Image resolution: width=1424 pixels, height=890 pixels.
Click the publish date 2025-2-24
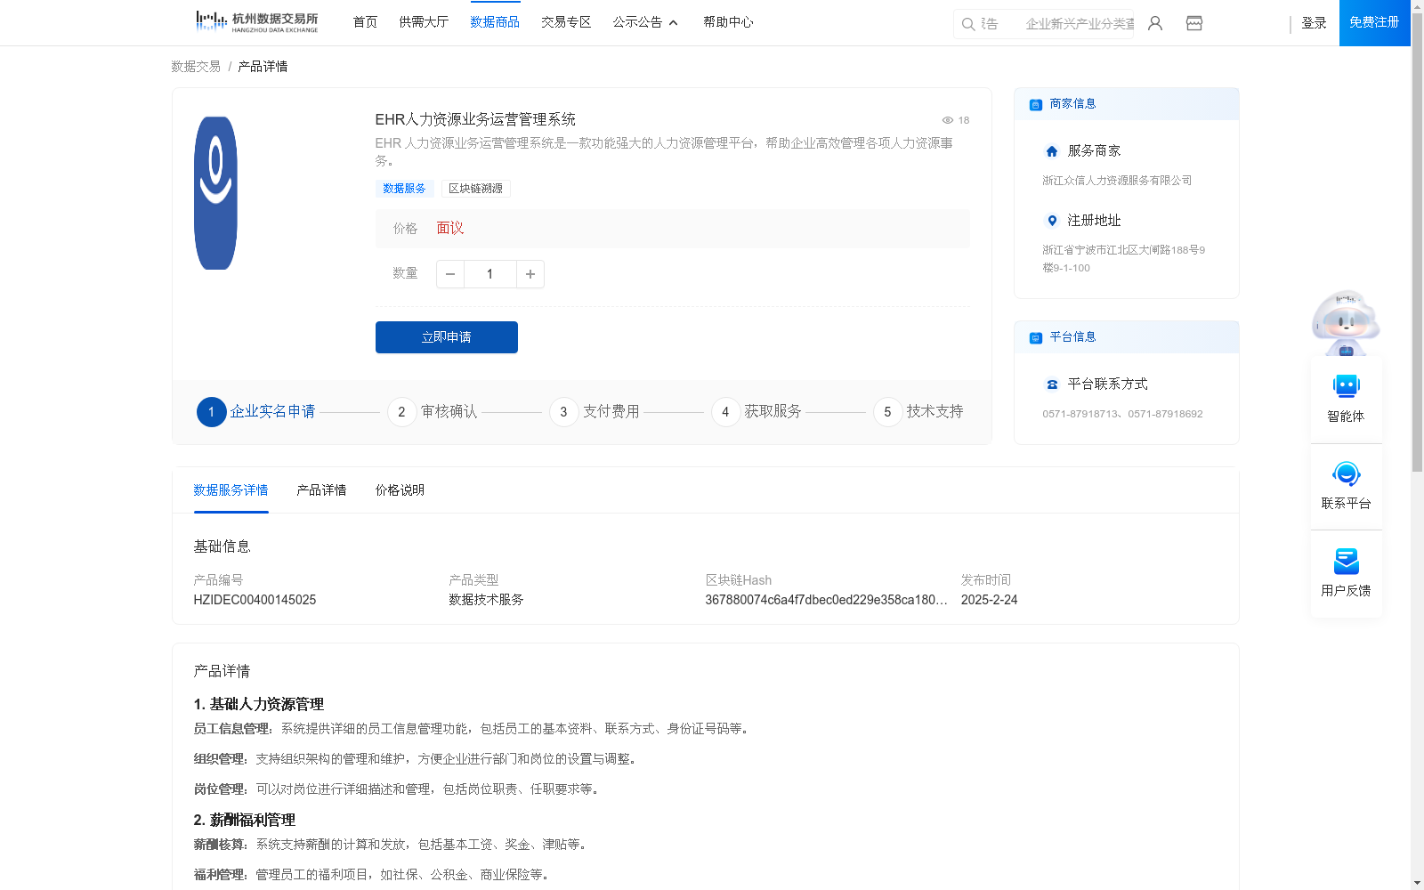[x=989, y=600]
